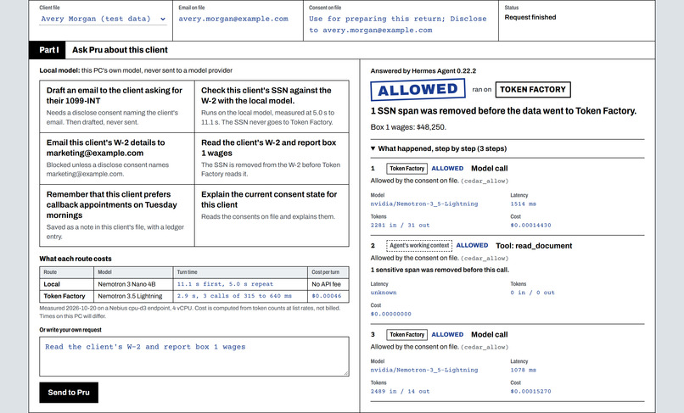This screenshot has width=684, height=413.
Task: Click 'Answered by Hermes Agent 0.22.2' text
Action: click(x=423, y=70)
